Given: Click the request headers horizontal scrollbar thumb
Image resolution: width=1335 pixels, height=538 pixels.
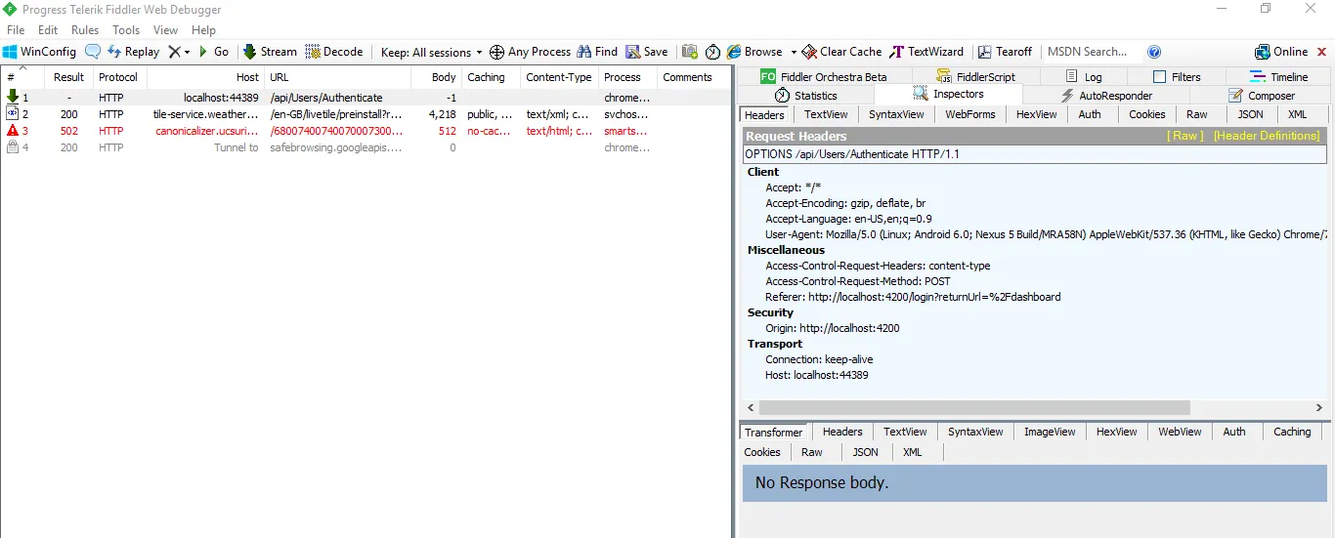Looking at the screenshot, I should point(974,407).
